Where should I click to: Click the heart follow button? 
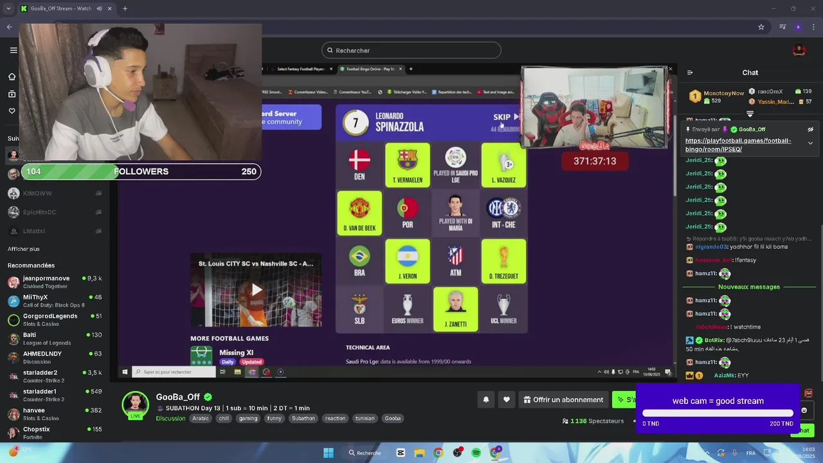point(507,399)
